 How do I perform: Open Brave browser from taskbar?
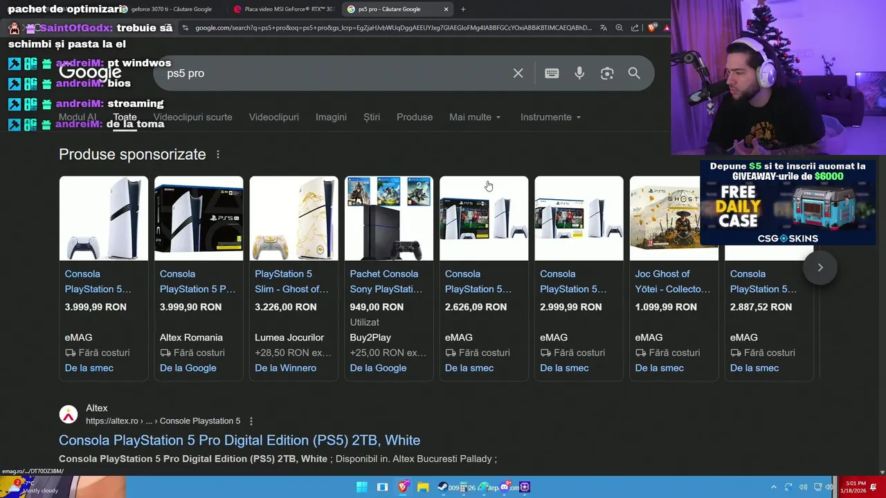click(403, 487)
